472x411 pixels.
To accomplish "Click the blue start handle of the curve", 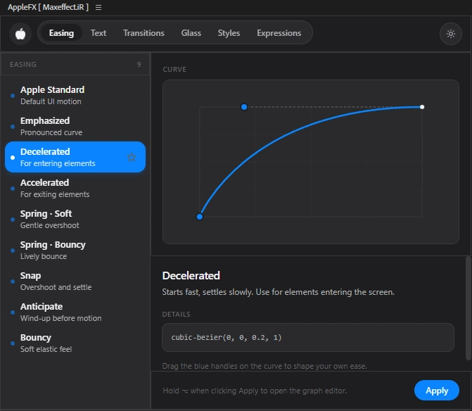I will pyautogui.click(x=200, y=217).
